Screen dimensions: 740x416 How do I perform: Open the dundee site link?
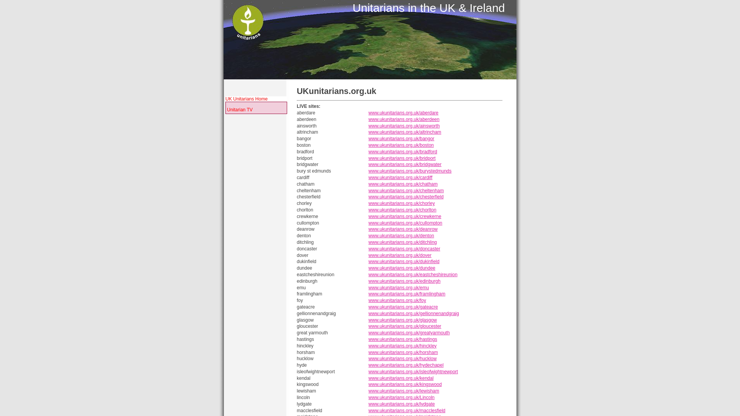click(402, 268)
